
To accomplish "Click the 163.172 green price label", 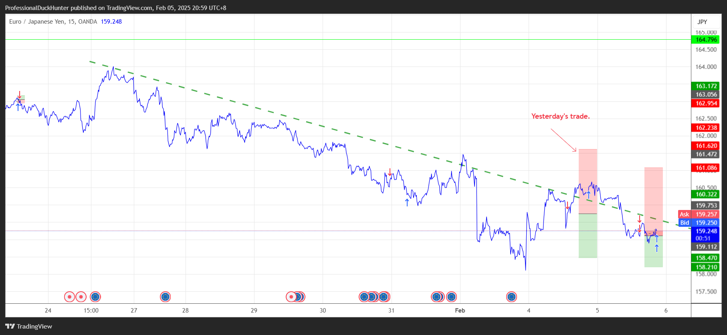I will [x=706, y=86].
